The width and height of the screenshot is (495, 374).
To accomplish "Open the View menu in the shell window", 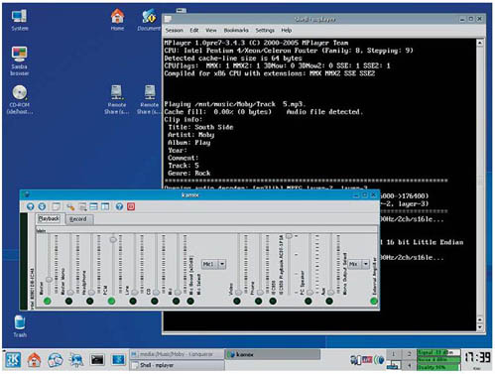I will [x=211, y=30].
